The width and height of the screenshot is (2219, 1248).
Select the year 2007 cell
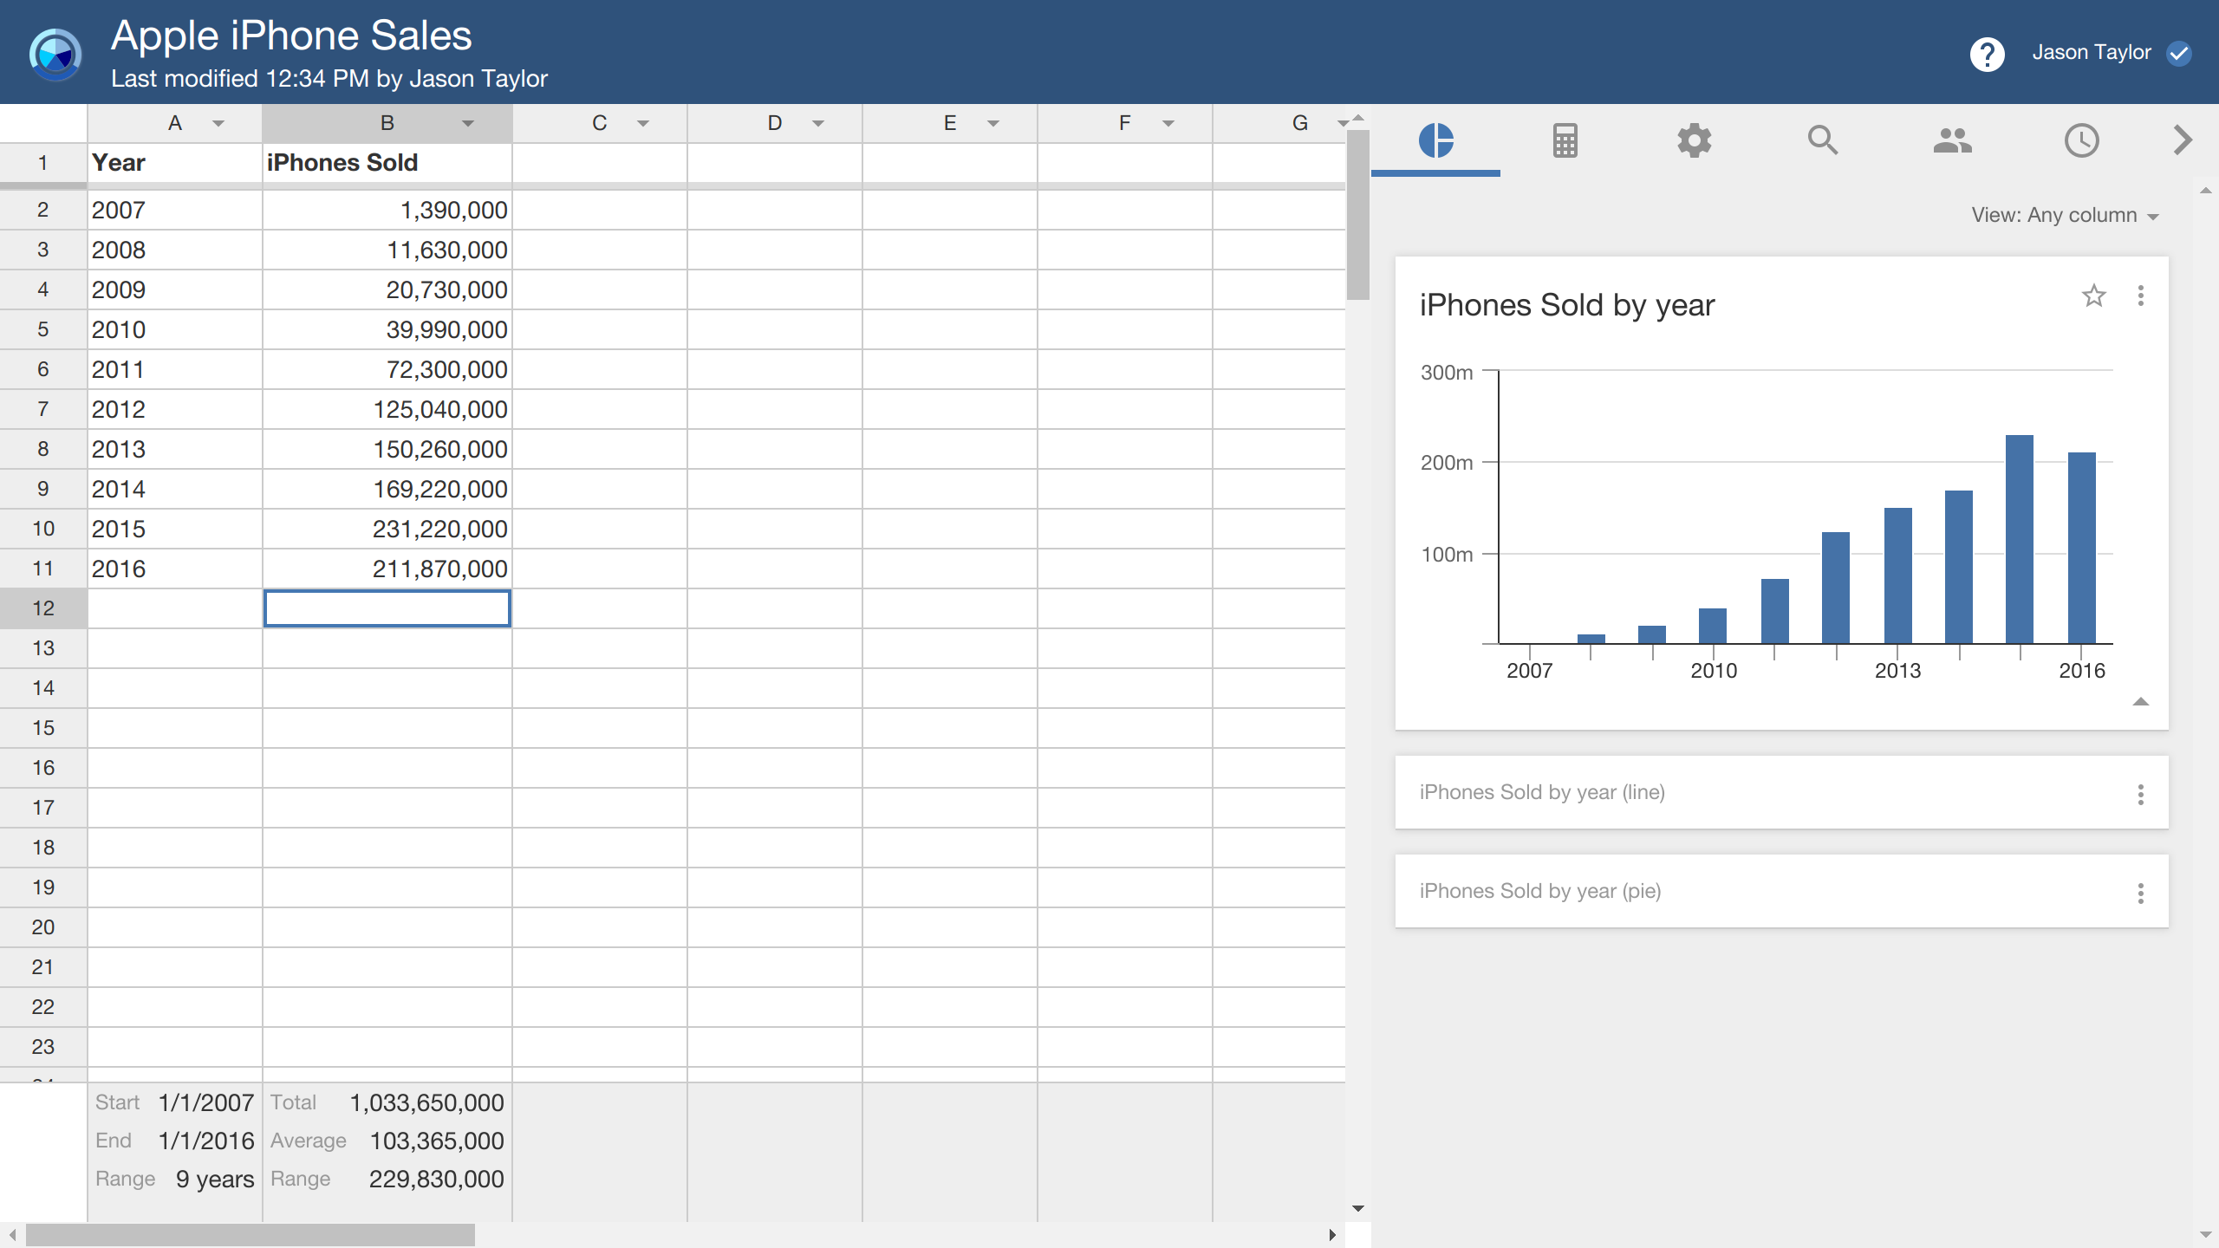[x=174, y=210]
